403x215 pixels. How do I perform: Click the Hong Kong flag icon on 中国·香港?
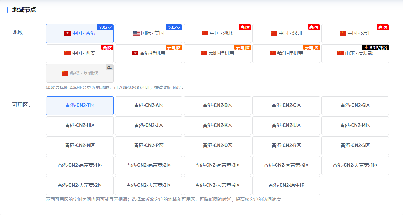(x=67, y=33)
